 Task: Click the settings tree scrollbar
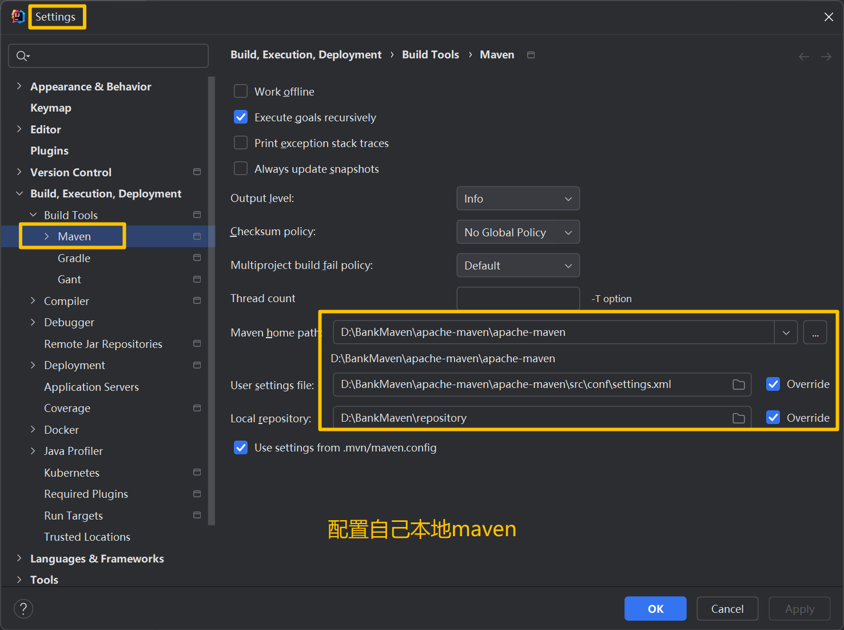click(212, 300)
